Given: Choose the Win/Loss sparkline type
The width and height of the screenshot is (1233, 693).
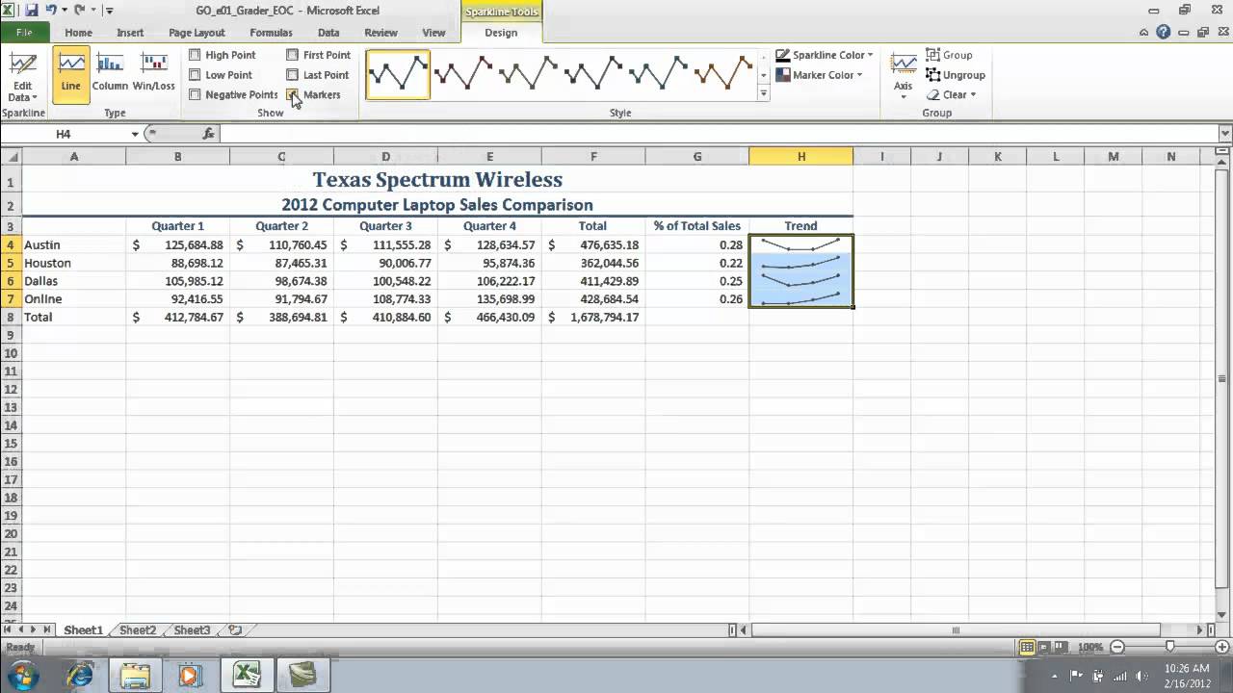Looking at the screenshot, I should click(x=154, y=73).
